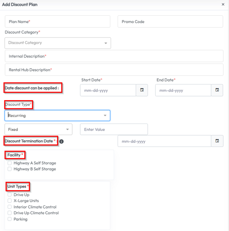Tick the X-Large Units checkbox
229x231 pixels.
pos(10,201)
